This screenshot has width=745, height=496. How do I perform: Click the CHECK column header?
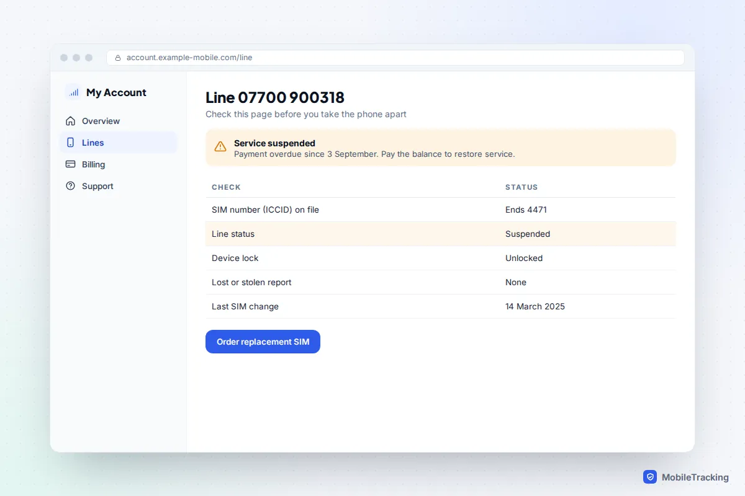(226, 187)
